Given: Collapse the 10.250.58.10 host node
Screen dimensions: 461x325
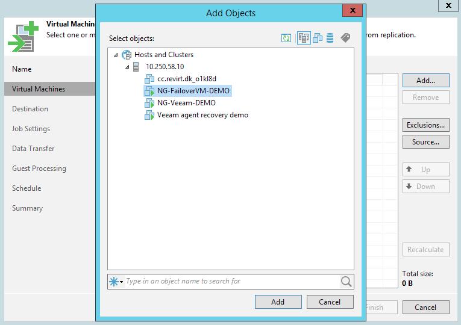Looking at the screenshot, I should [x=127, y=67].
